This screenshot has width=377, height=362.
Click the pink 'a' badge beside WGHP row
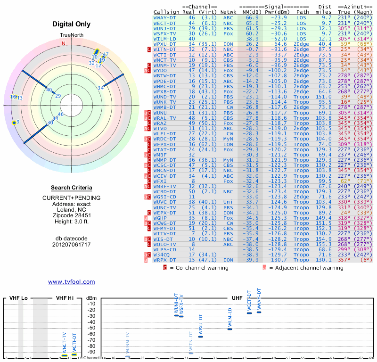coord(146,218)
